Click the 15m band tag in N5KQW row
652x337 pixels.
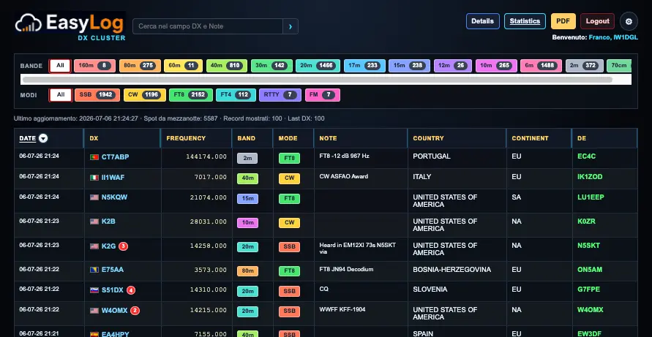tap(247, 199)
